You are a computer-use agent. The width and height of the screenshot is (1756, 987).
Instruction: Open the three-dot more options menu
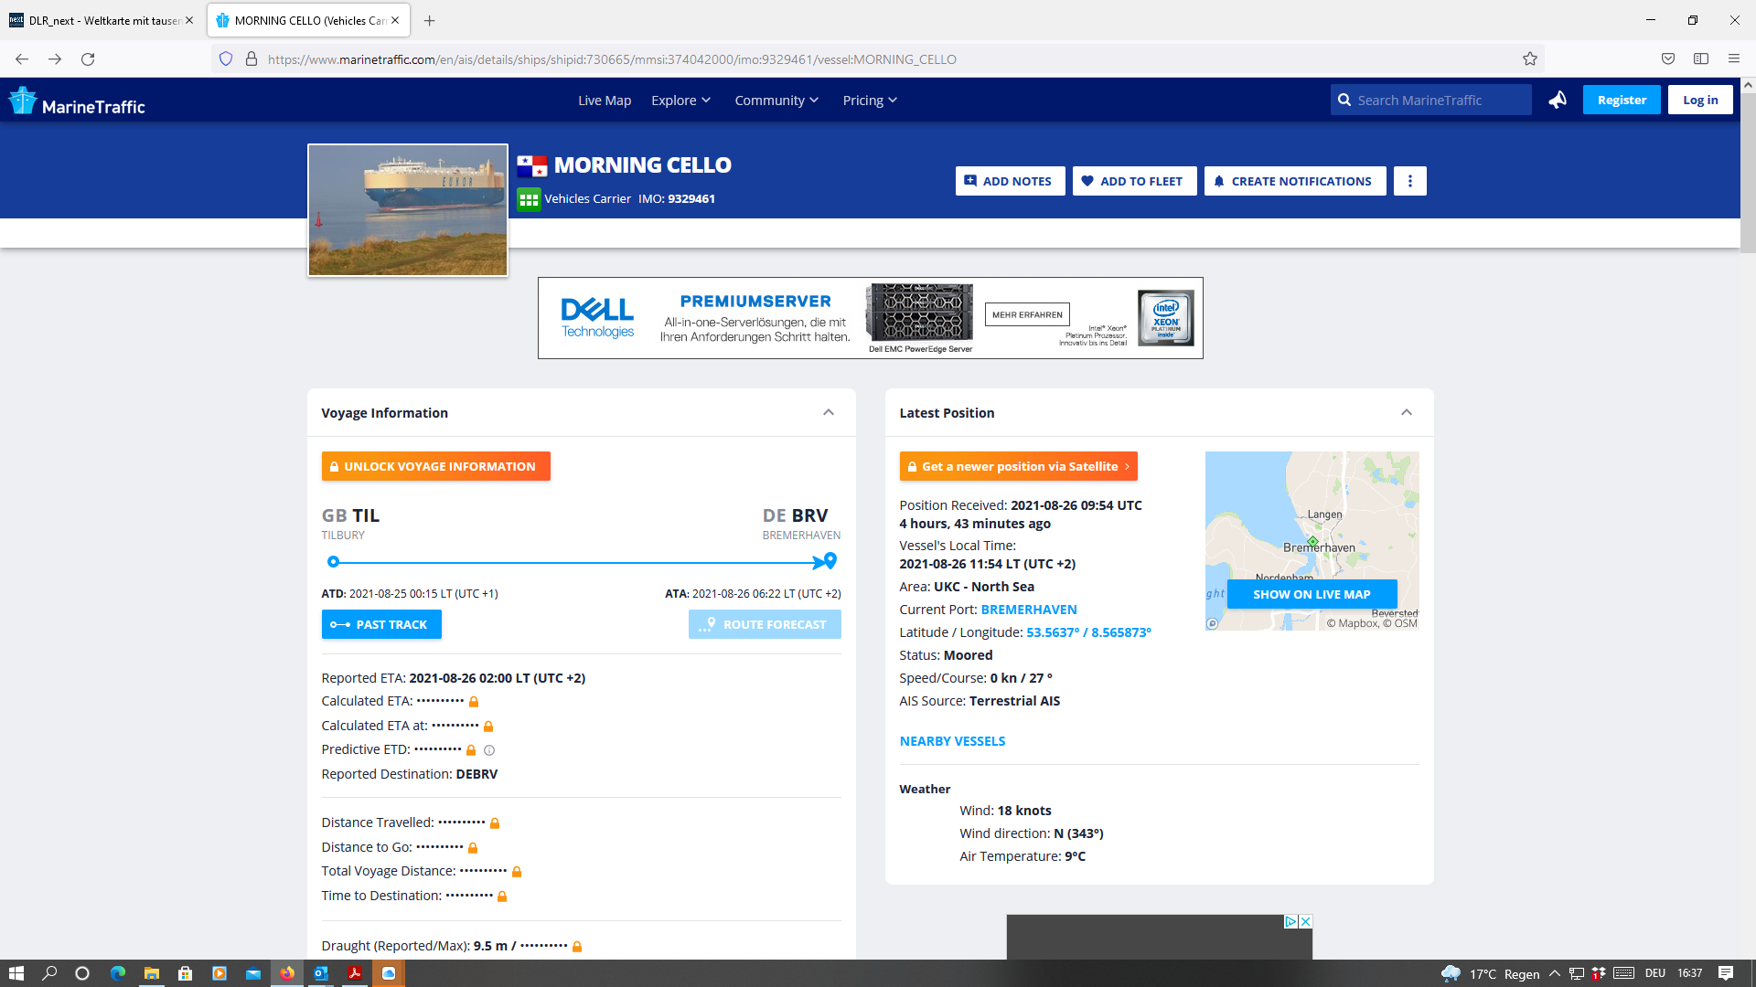[x=1409, y=181]
